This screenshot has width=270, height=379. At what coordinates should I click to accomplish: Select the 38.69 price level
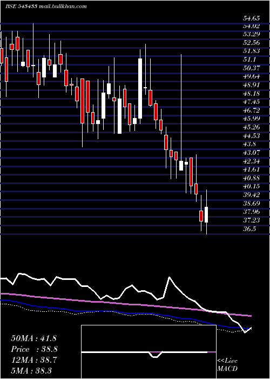251,204
